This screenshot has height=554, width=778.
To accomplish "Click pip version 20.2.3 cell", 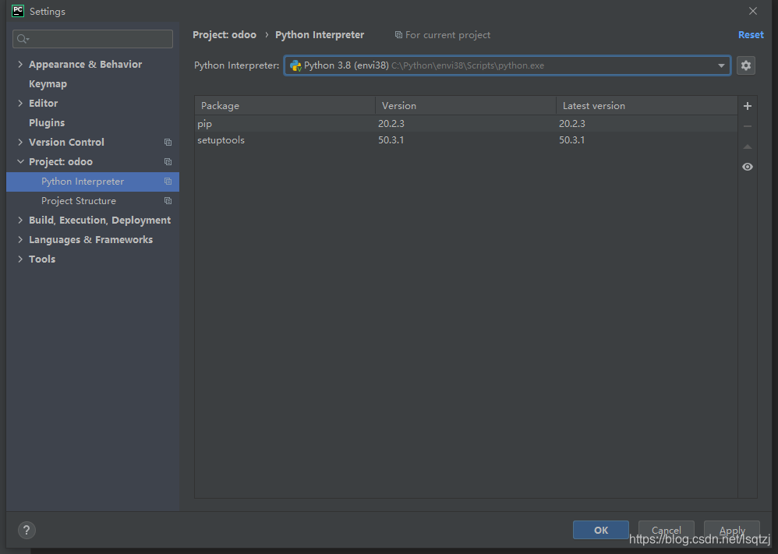I will click(x=391, y=123).
